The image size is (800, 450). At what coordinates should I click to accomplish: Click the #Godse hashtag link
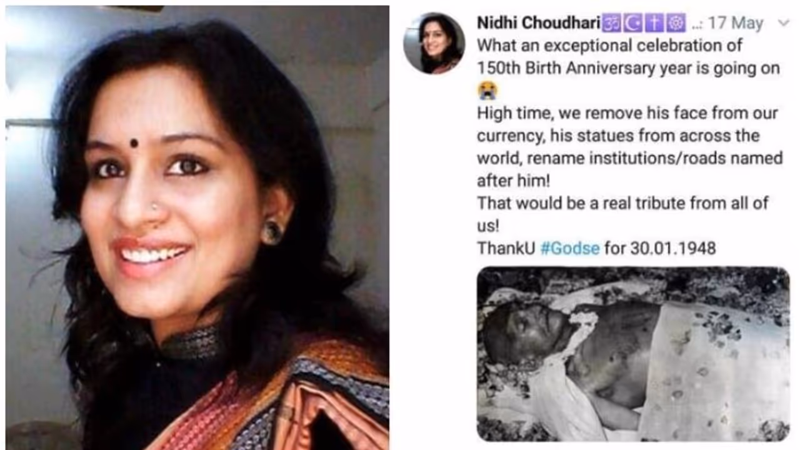point(570,248)
